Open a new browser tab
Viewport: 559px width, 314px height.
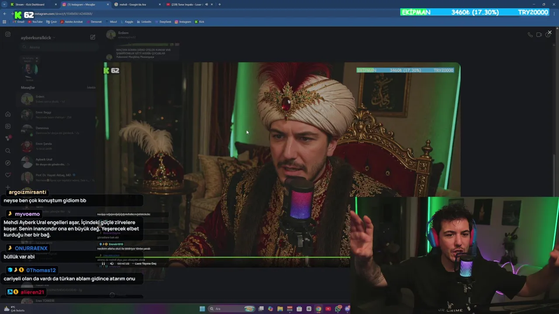(x=219, y=4)
